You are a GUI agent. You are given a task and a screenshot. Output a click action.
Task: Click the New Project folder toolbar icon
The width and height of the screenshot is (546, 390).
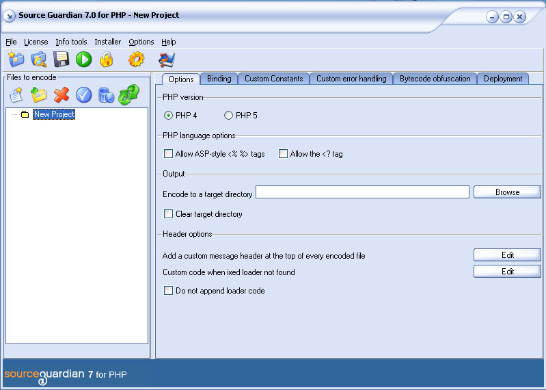point(16,60)
